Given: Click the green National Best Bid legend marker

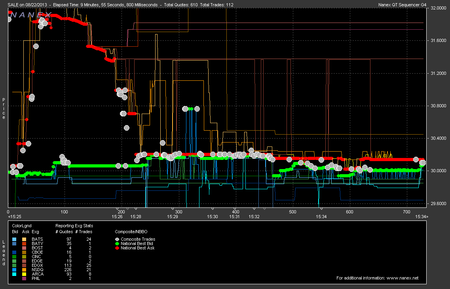Looking at the screenshot, I should 117,243.
